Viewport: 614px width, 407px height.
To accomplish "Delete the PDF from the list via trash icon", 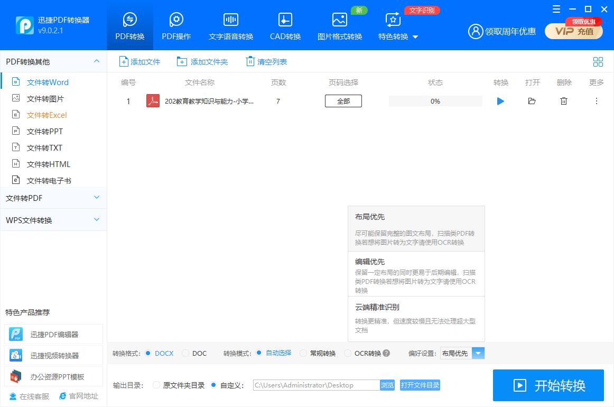I will click(x=564, y=101).
